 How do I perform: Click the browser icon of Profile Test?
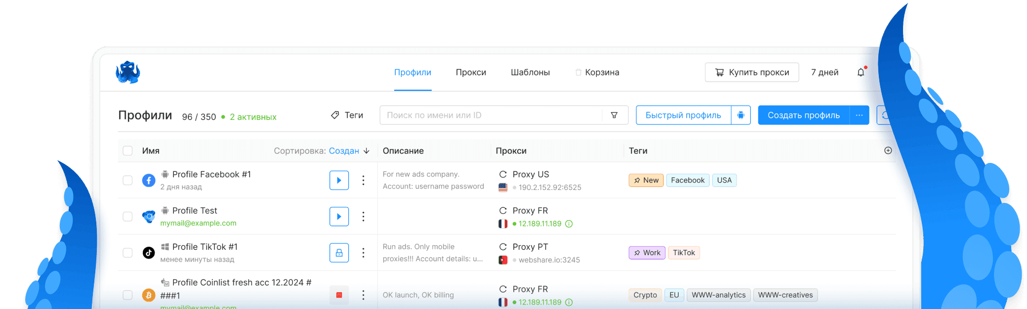(x=149, y=216)
